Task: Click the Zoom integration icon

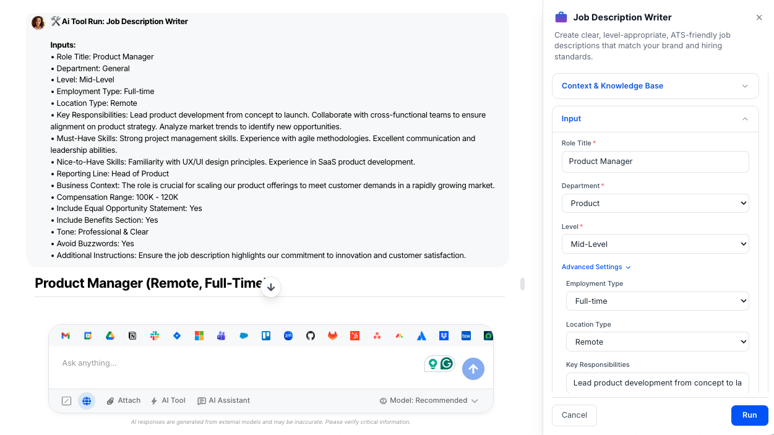Action: click(x=288, y=335)
